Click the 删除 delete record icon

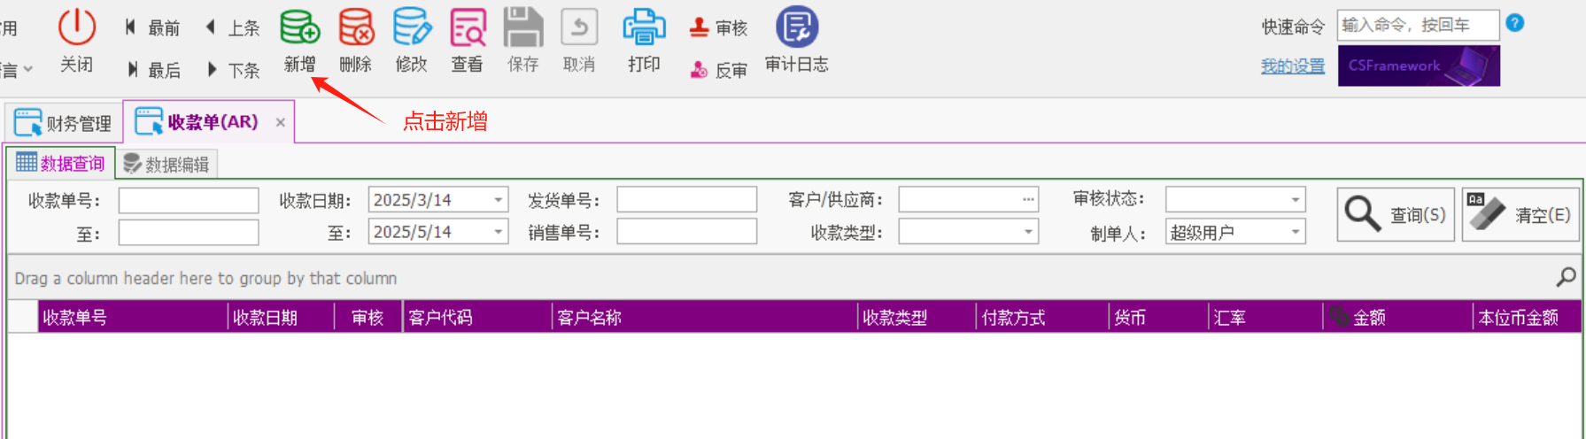click(x=356, y=27)
